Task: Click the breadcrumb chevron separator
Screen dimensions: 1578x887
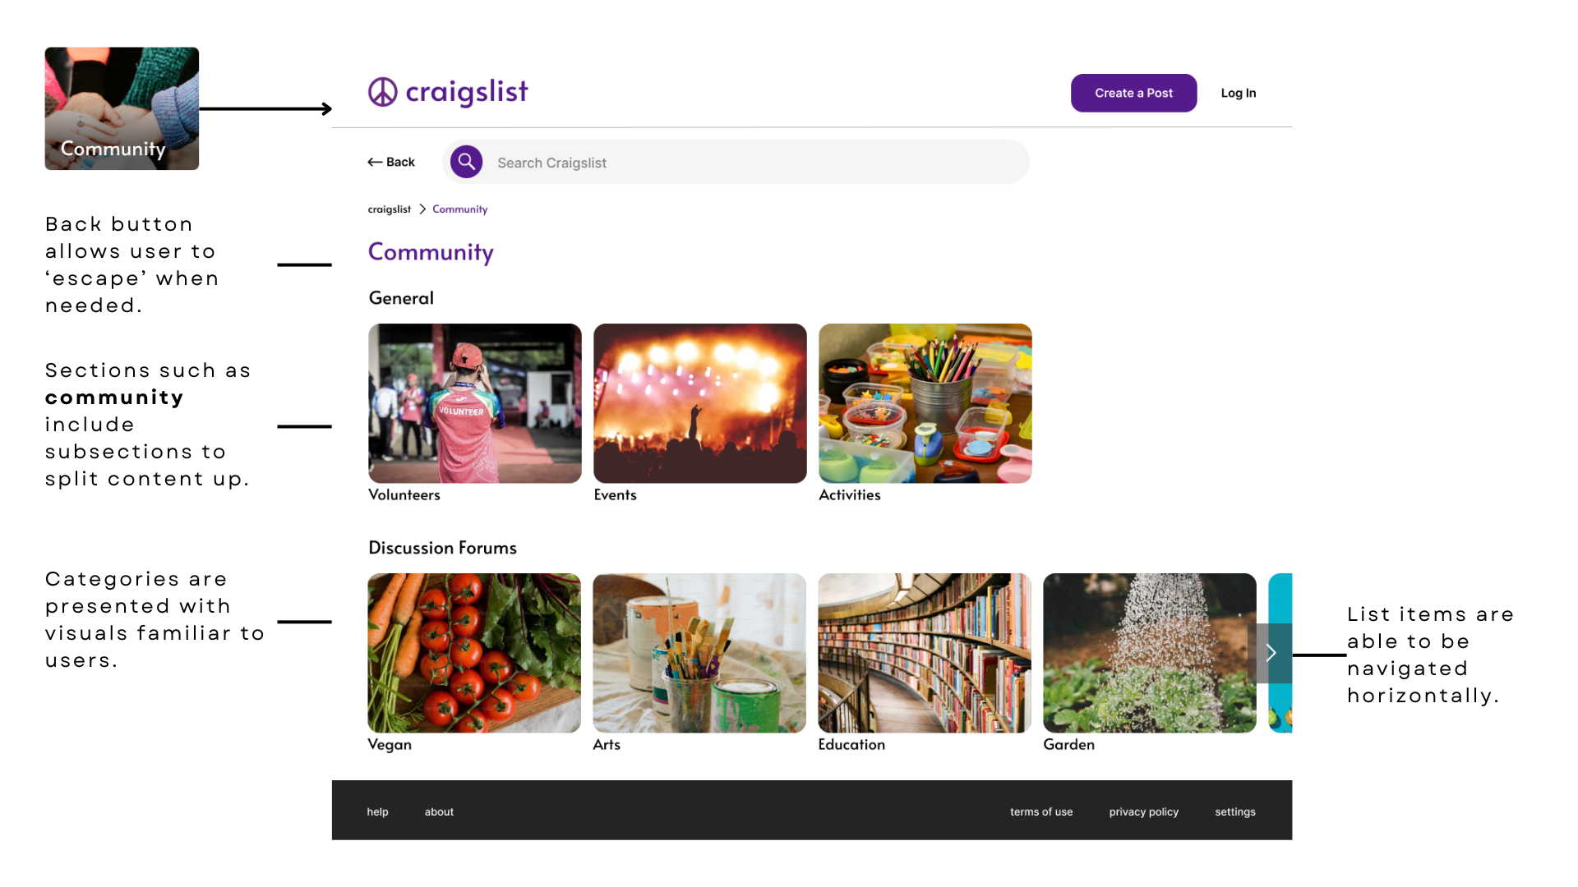Action: 422,209
